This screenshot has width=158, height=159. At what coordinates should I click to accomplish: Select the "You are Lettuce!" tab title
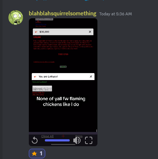click(48, 76)
